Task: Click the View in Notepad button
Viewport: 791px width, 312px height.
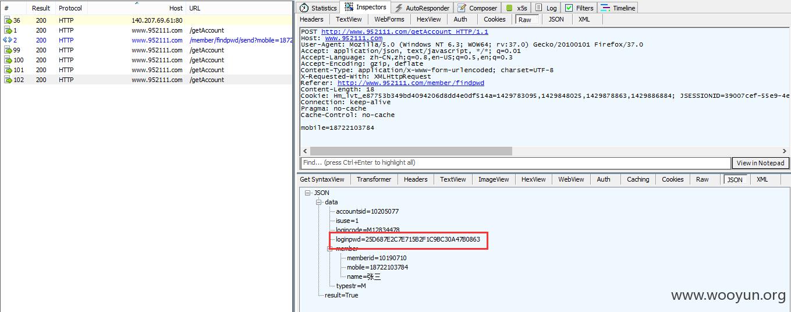Action: tap(760, 163)
